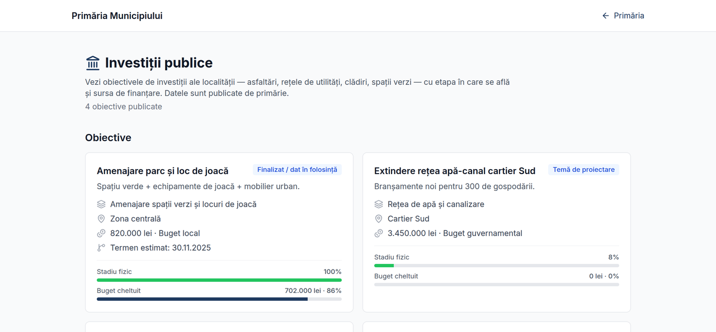The height and width of the screenshot is (332, 716).
Task: Click the back arrow icon beside Primăria
Action: pyautogui.click(x=605, y=16)
